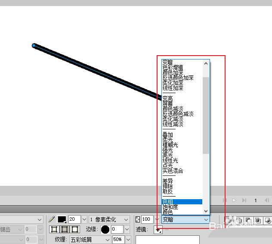This screenshot has width=272, height=244.
Task: Select 饱和度 in the blend list
Action: 170,207
